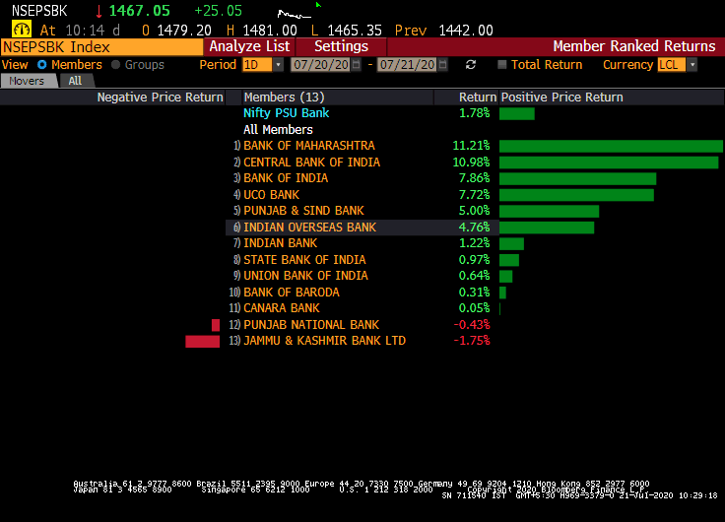Select the Groups radio button
The height and width of the screenshot is (522, 725).
tap(116, 65)
